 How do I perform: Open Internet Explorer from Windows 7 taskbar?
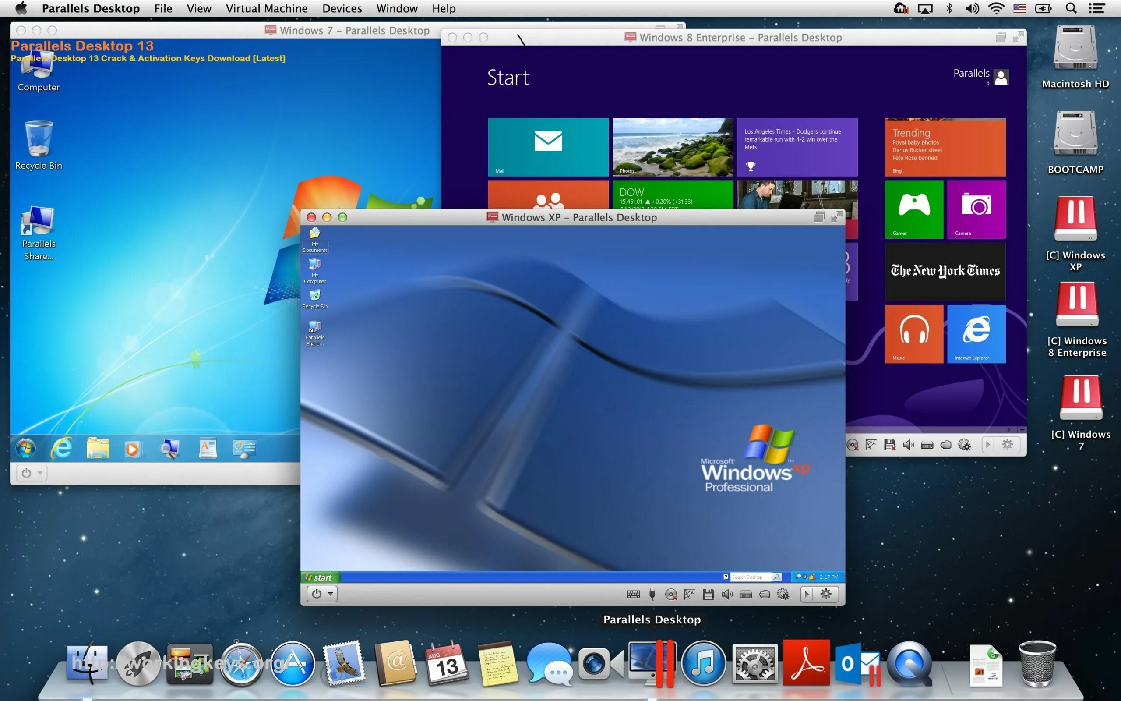tap(61, 448)
